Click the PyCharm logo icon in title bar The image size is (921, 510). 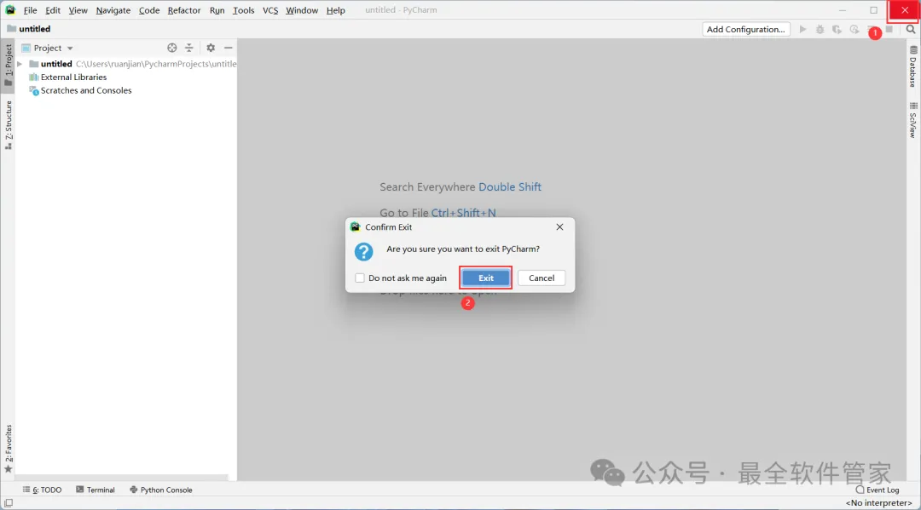[10, 10]
